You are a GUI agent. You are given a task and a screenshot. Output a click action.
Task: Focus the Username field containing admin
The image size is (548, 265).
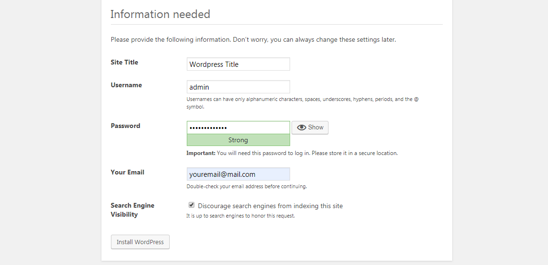click(238, 87)
